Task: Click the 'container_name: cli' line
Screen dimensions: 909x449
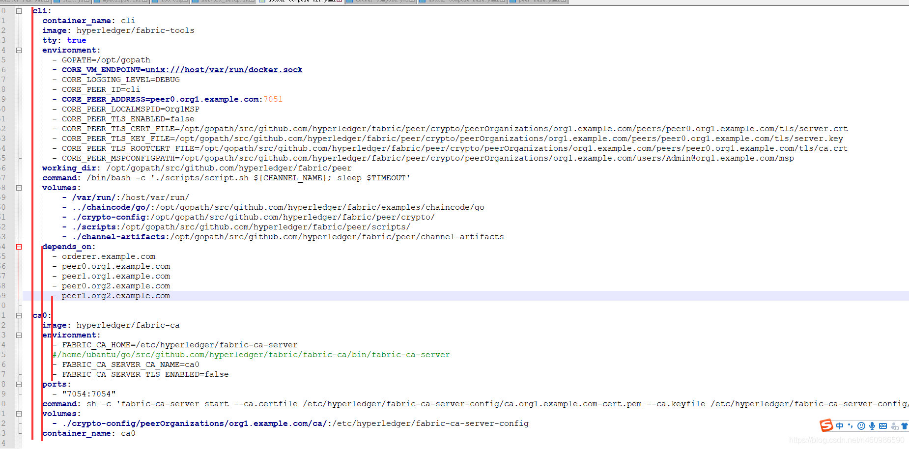Action: tap(88, 21)
